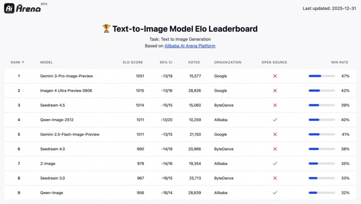Click the open source checkmark for Qwen-Image

(x=275, y=193)
